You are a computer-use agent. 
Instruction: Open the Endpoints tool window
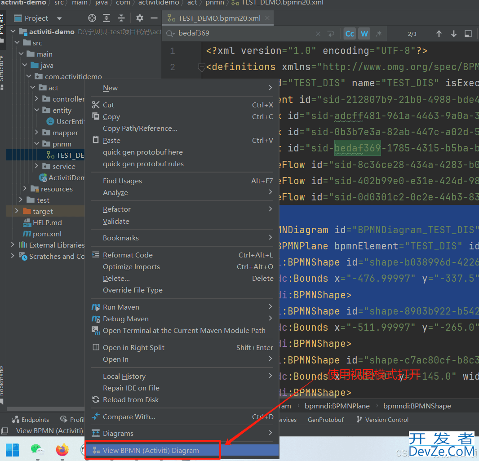click(x=31, y=420)
